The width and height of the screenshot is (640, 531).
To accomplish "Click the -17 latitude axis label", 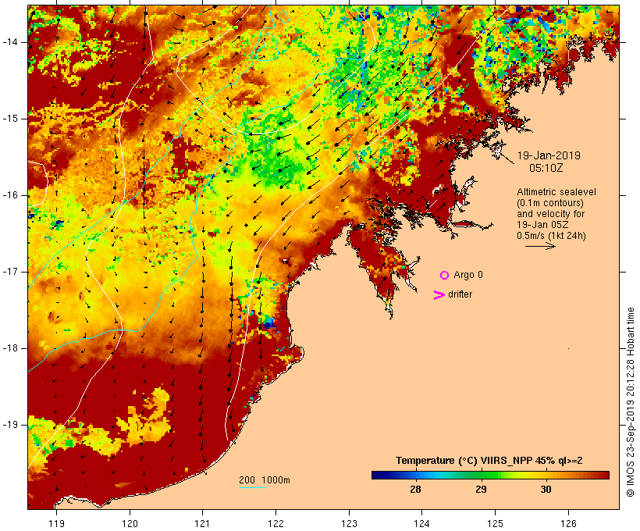I will (10, 272).
